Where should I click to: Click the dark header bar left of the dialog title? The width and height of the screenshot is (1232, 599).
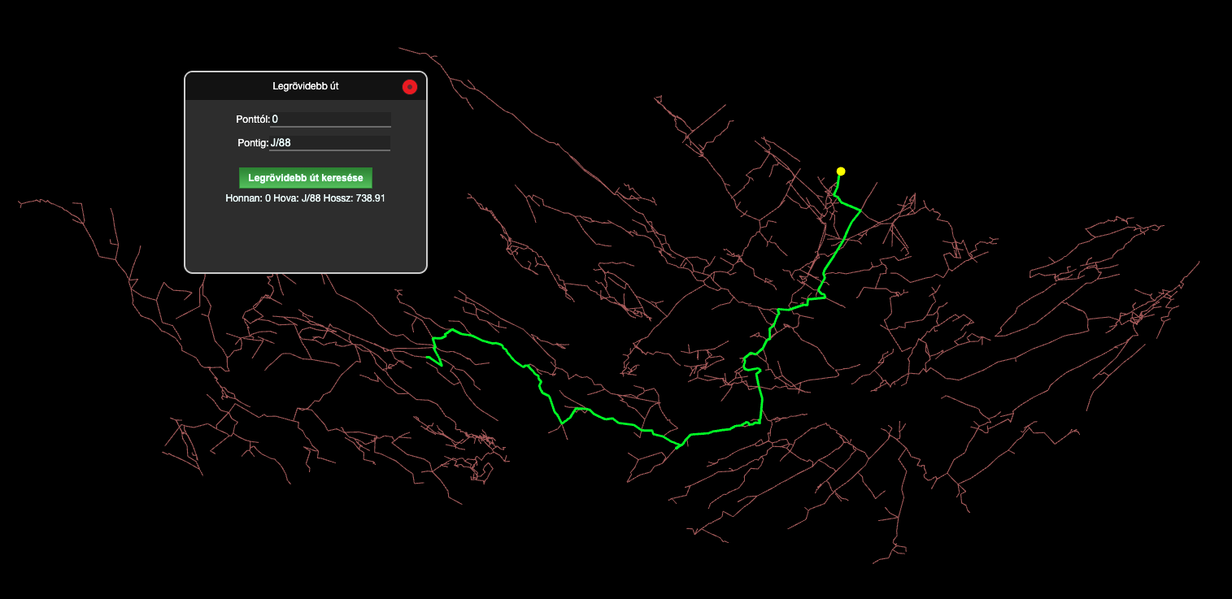pyautogui.click(x=228, y=86)
